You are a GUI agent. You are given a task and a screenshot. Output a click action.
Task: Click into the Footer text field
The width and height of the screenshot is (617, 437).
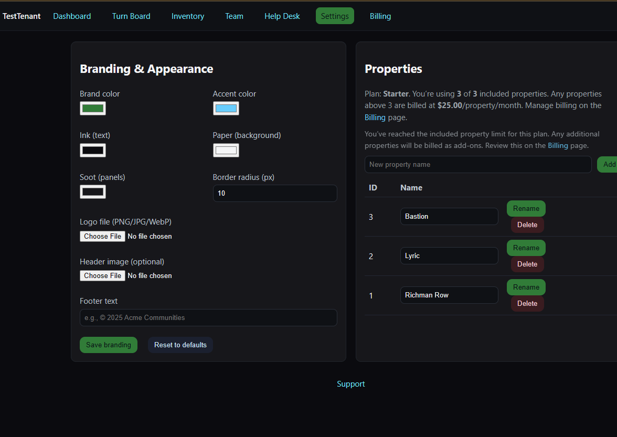point(208,318)
